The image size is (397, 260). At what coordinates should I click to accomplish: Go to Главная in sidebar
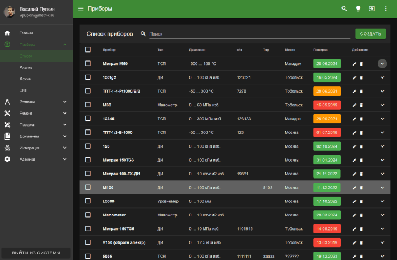(x=26, y=33)
